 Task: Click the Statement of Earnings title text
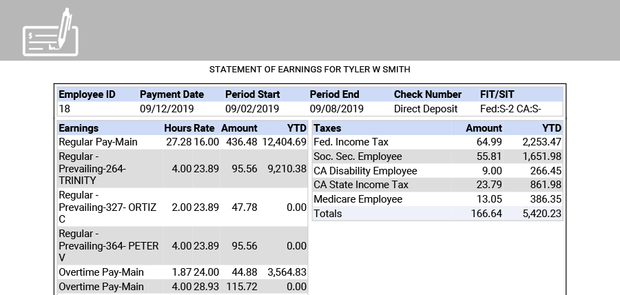click(309, 70)
